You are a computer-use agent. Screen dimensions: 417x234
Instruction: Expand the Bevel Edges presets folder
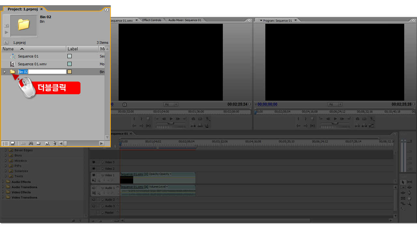click(6, 150)
